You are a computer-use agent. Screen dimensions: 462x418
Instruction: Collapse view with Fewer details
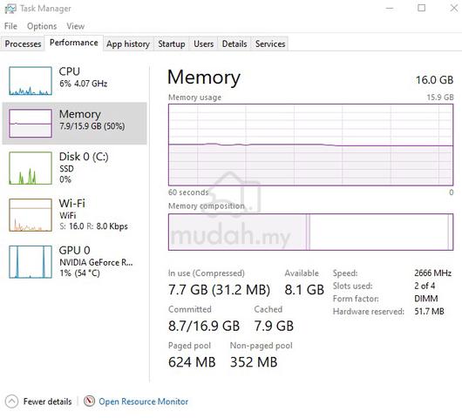pyautogui.click(x=47, y=401)
